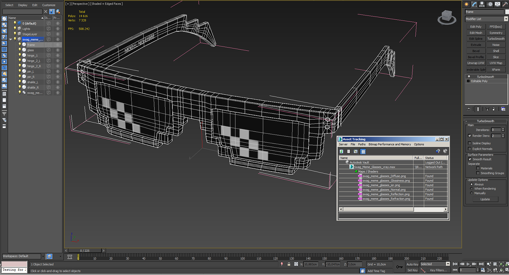Toggle Display Cameras filter in scene explorer
509x275 pixels.
(4, 37)
